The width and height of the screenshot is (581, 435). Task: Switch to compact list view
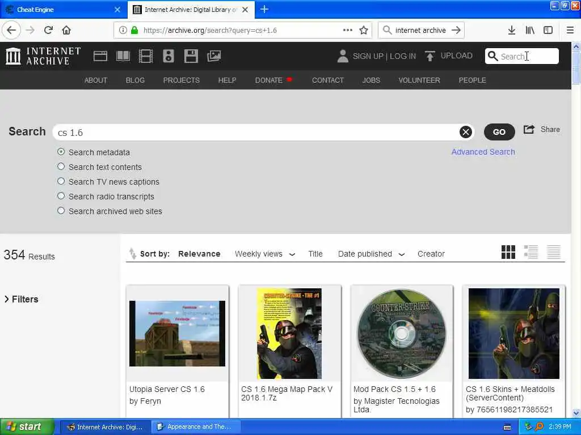[x=554, y=252]
